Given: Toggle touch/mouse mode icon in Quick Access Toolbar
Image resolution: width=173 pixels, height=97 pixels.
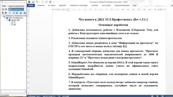Looking at the screenshot, I should pos(46,2).
